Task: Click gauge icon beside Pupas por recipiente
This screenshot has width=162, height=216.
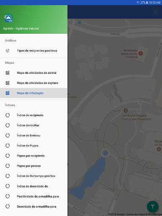Action: (x=8, y=156)
